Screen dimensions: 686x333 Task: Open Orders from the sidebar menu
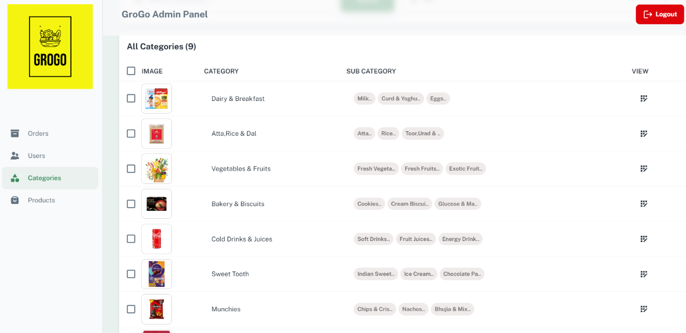[37, 133]
